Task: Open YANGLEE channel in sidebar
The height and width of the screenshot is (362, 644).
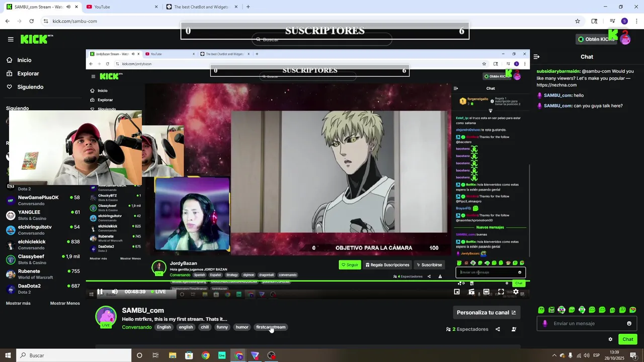Action: pyautogui.click(x=43, y=215)
